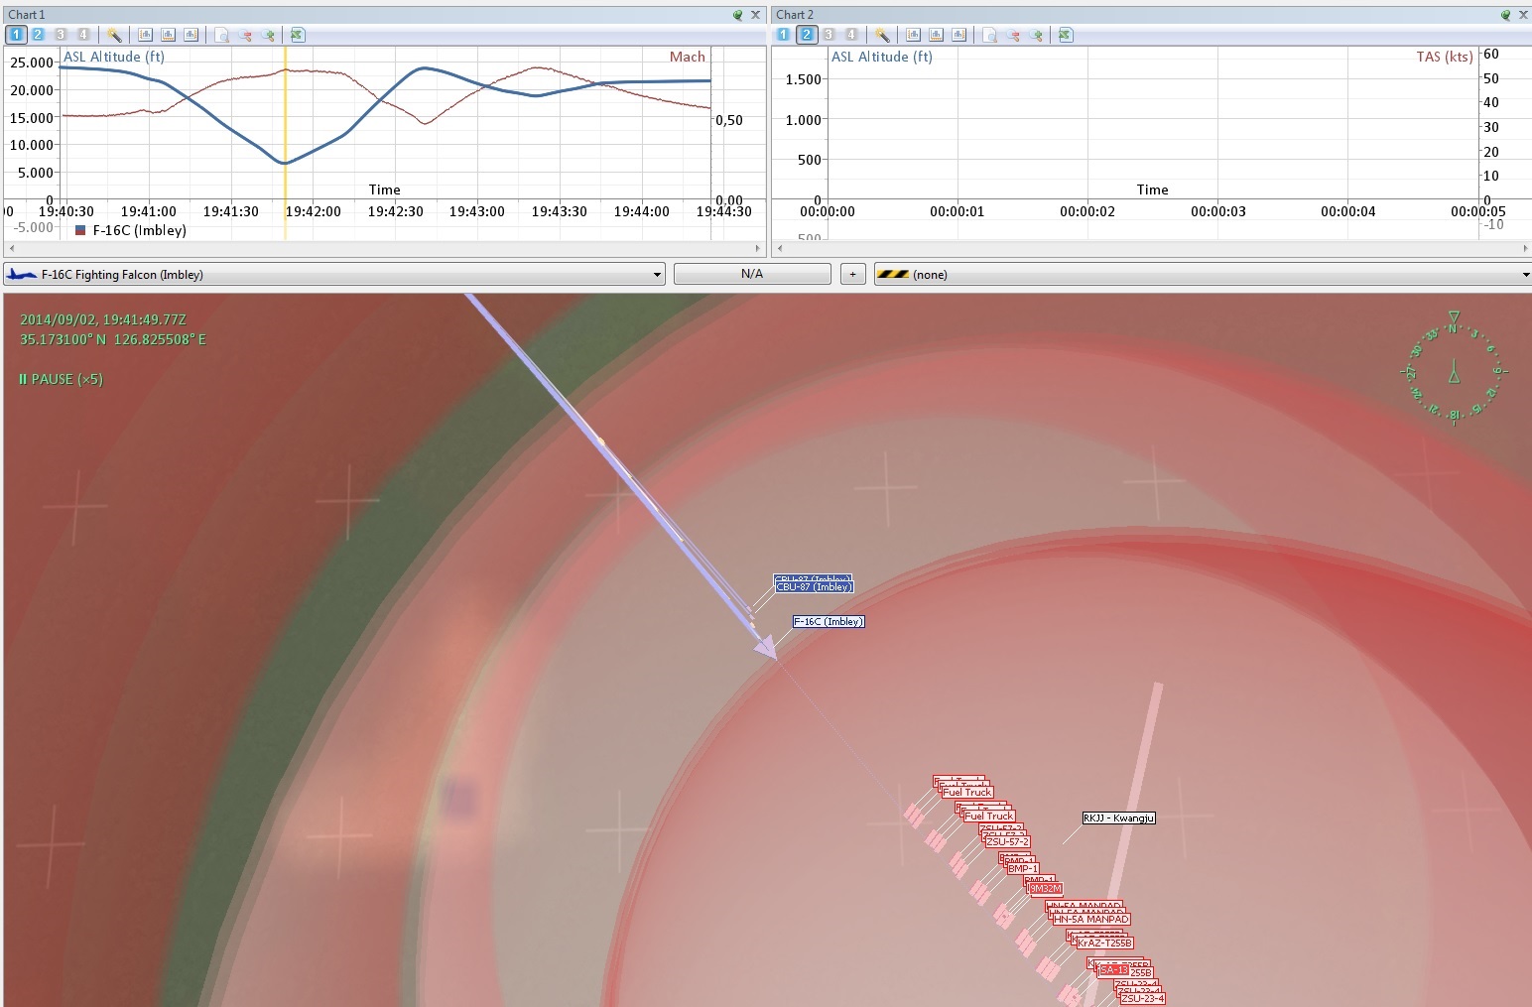Click third chart layout icon in Chart 1
The width and height of the screenshot is (1532, 1007).
191,35
